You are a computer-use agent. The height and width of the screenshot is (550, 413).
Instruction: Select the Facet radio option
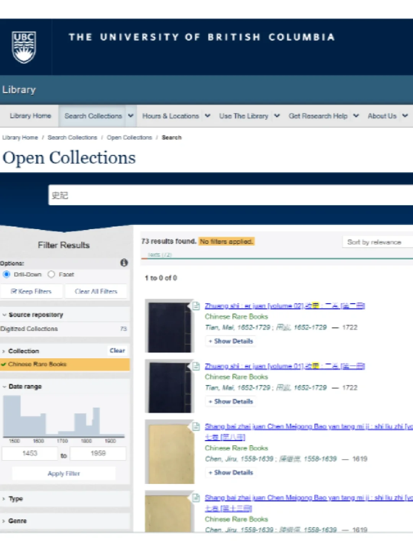coord(51,274)
